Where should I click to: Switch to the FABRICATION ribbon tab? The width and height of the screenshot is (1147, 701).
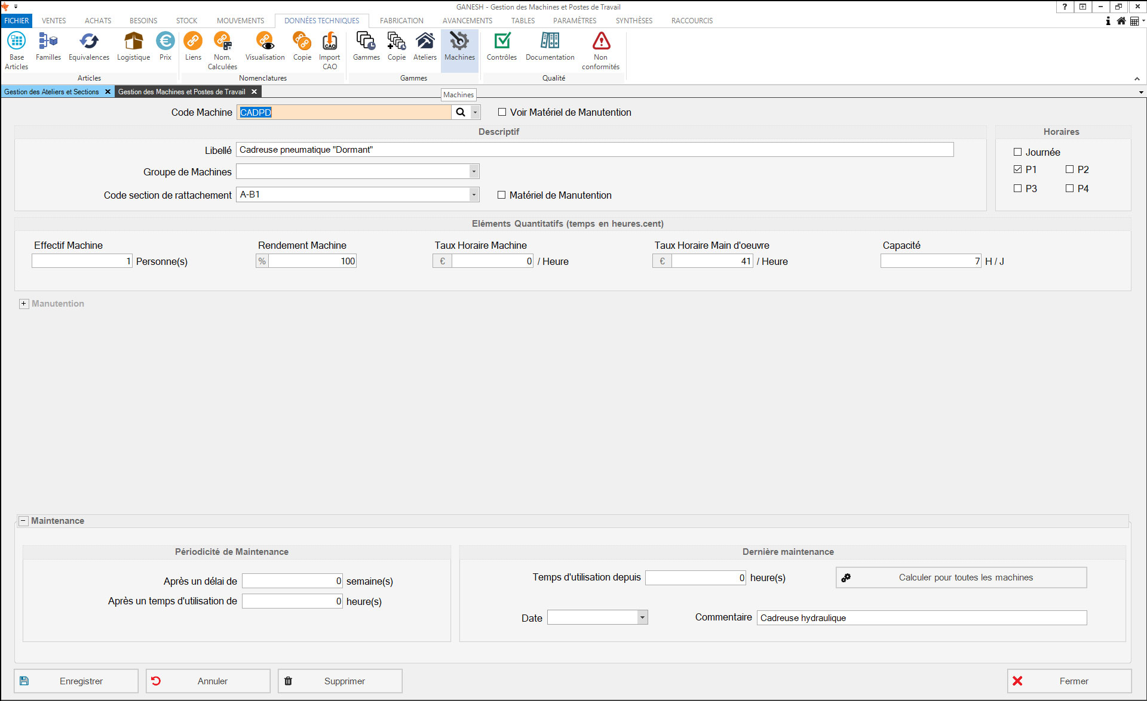pos(401,20)
